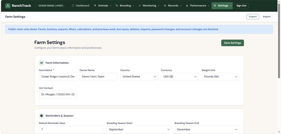Screen dimensions: 281x134
Task: Click the Animals heart icon
Action: tap(95, 6)
